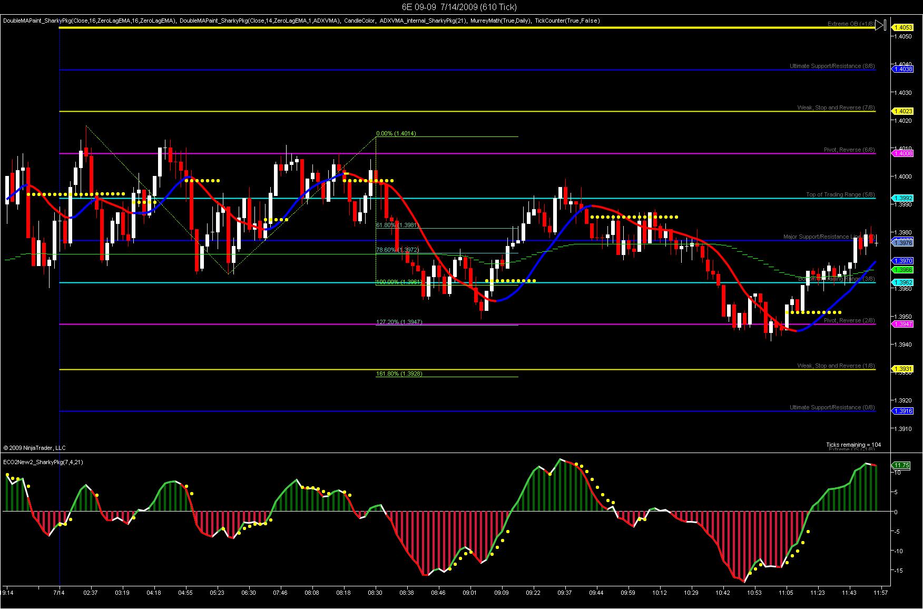923x609 pixels.
Task: Click the 'Pivot, Reverse (6/8)' label
Action: coord(850,150)
